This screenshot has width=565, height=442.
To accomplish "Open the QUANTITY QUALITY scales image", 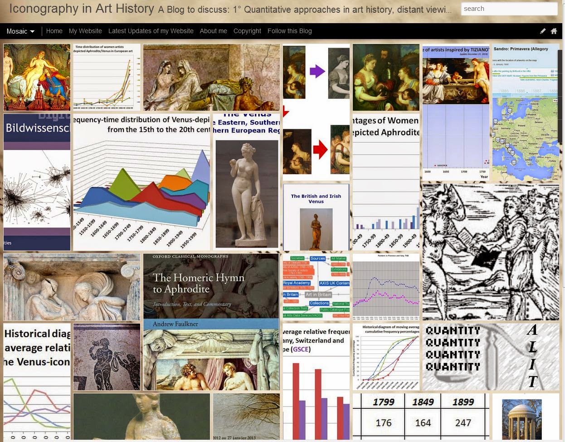I will tap(491, 357).
